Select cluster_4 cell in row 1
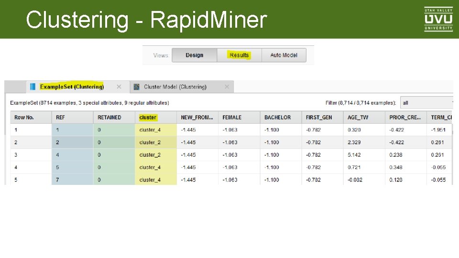The image size is (459, 258). [156, 130]
